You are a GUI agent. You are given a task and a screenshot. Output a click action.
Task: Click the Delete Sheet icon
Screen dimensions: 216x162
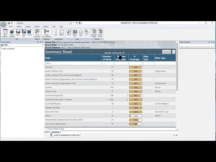pos(100,33)
